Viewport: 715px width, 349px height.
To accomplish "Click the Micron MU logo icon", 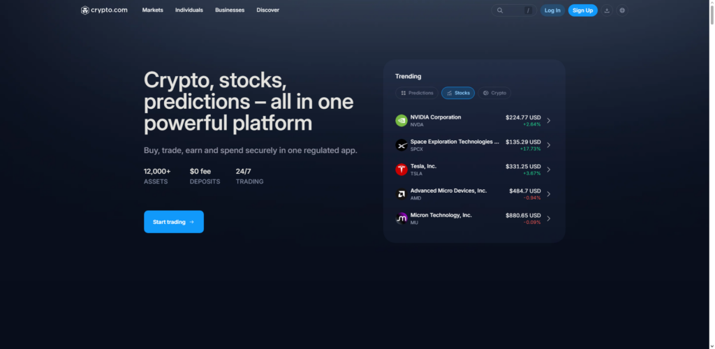I will pyautogui.click(x=401, y=218).
